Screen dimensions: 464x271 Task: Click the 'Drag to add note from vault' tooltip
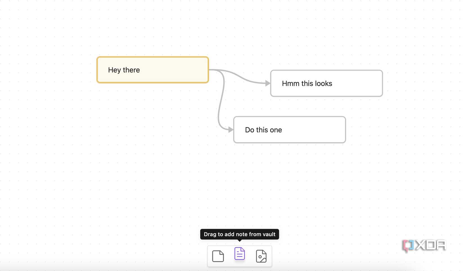tap(239, 234)
